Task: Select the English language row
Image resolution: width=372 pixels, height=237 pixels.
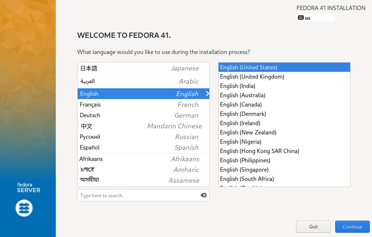Action: tap(143, 94)
